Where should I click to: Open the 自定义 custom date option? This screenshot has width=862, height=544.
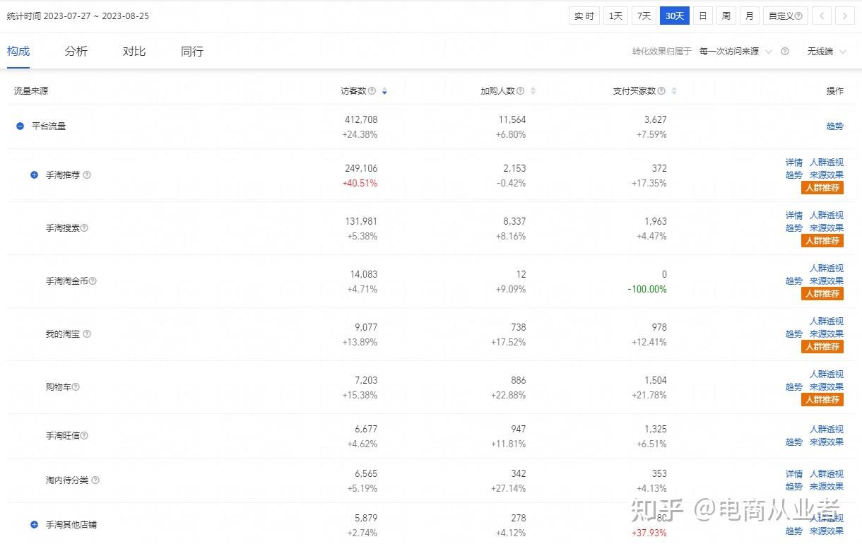click(785, 16)
